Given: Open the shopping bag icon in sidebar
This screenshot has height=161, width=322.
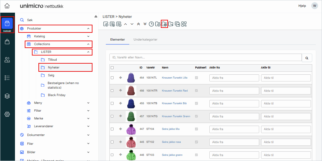Looking at the screenshot, I should click(x=7, y=42).
